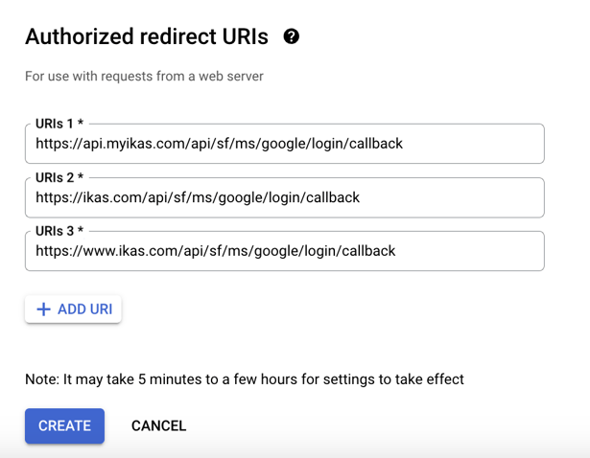This screenshot has height=458, width=590.
Task: Focus the URIs 1 input field
Action: (285, 144)
